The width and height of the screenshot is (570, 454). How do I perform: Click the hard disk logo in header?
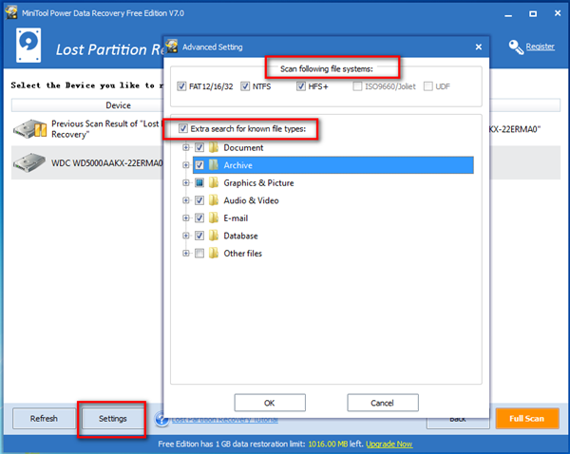coord(28,45)
